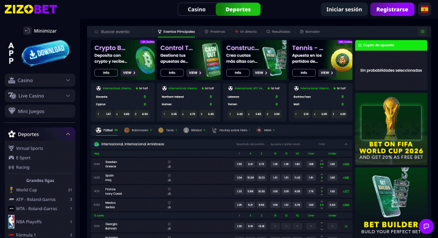Open the Resultados tab

click(278, 32)
